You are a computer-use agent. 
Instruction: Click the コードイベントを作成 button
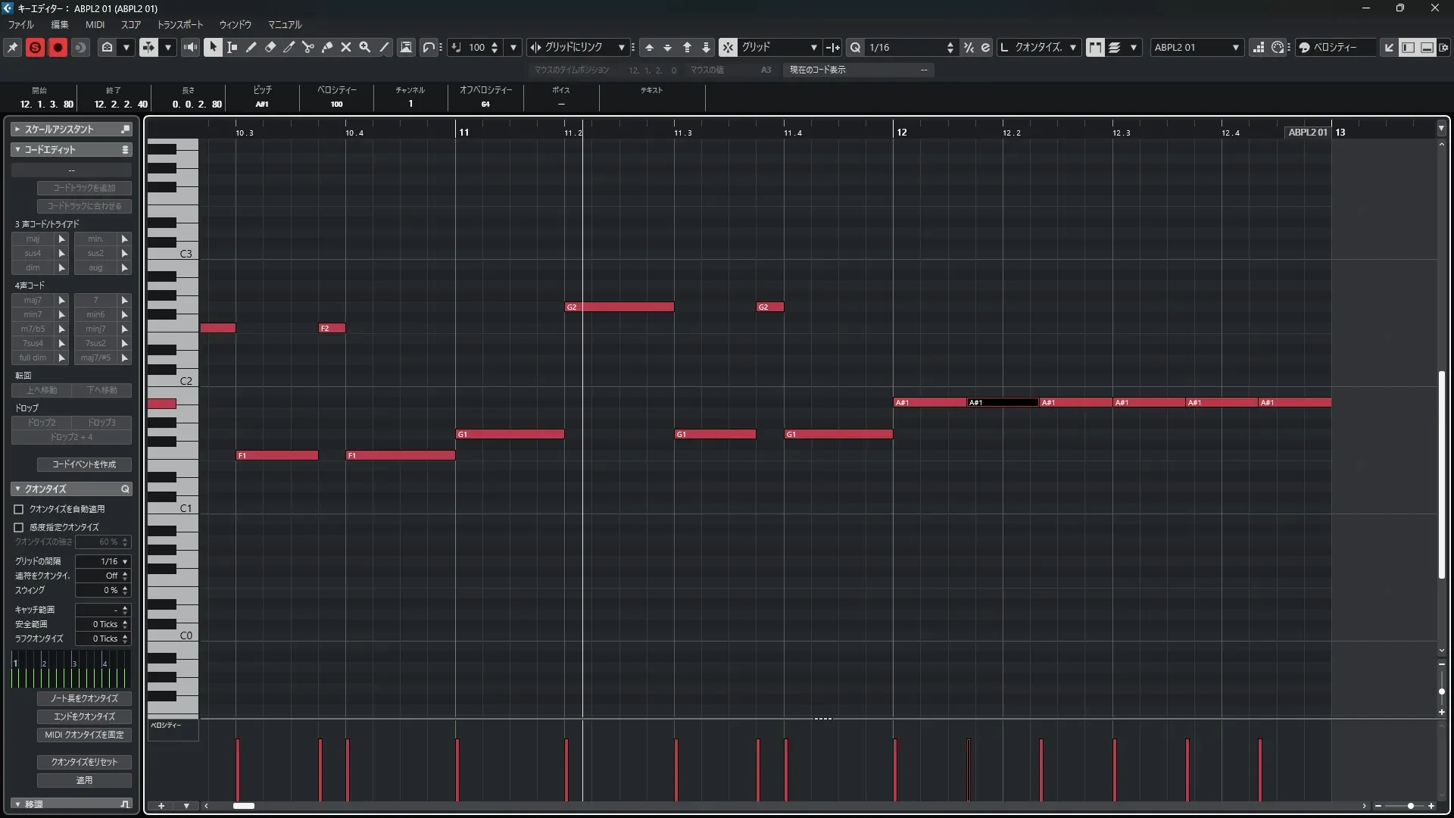pyautogui.click(x=84, y=464)
